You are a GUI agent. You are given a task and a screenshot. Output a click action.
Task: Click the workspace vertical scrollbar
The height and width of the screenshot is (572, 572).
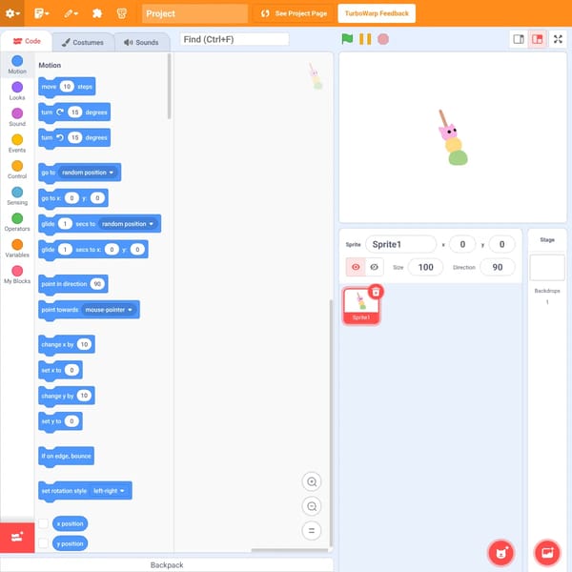point(331,423)
